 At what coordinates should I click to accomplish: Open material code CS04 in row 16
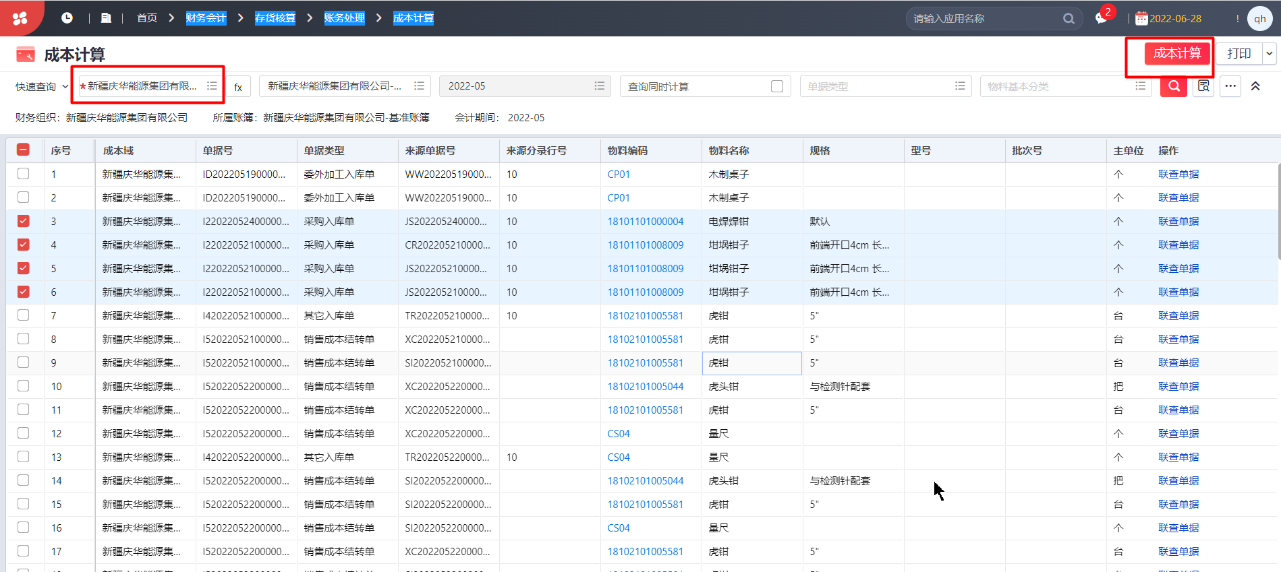click(x=619, y=528)
